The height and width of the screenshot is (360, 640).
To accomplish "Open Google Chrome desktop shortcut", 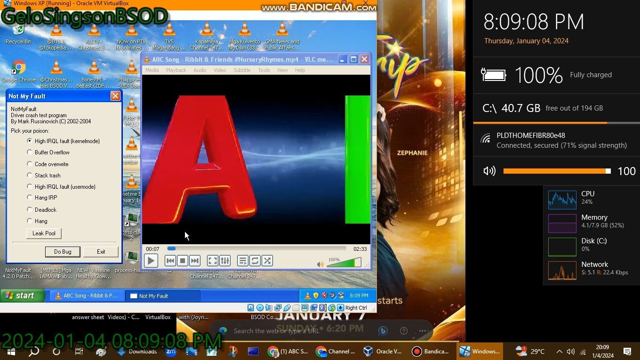I will click(19, 72).
